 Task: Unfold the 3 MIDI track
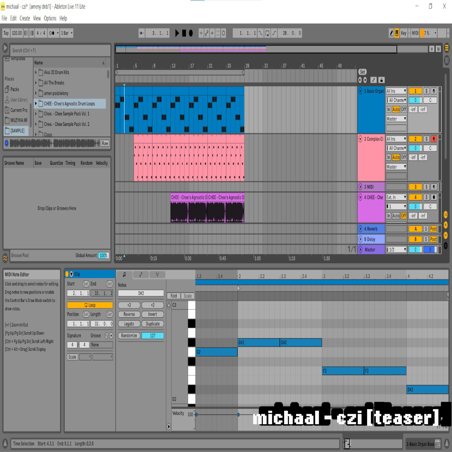click(360, 187)
